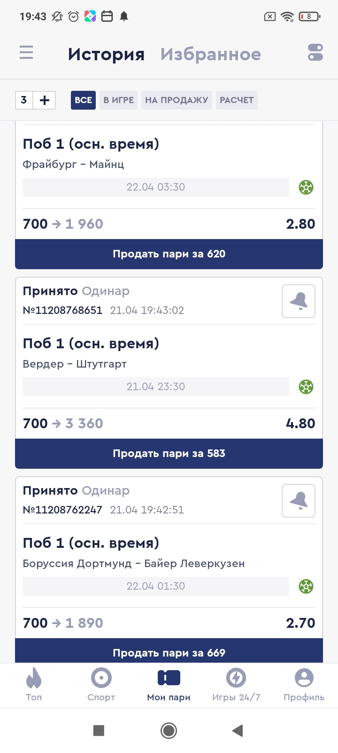Switch to the Избранное tab

[210, 54]
